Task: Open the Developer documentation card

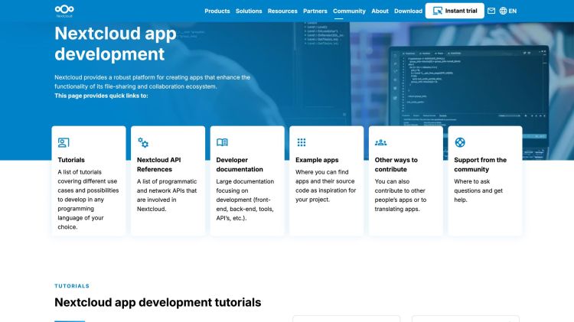Action: click(x=247, y=181)
